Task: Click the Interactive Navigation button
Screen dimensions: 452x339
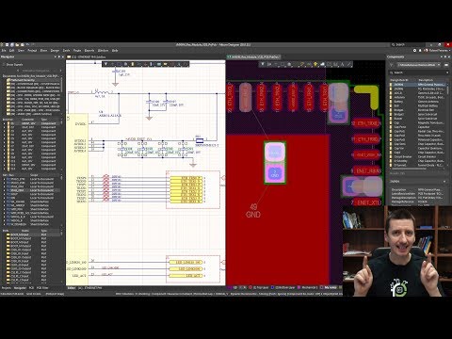Action: click(36, 71)
